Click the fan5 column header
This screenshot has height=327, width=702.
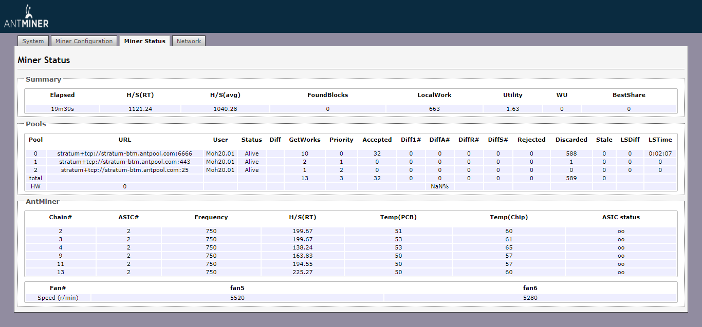pyautogui.click(x=237, y=288)
